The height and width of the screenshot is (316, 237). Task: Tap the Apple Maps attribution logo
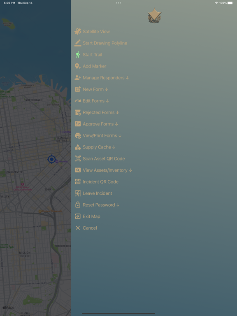pyautogui.click(x=8, y=307)
